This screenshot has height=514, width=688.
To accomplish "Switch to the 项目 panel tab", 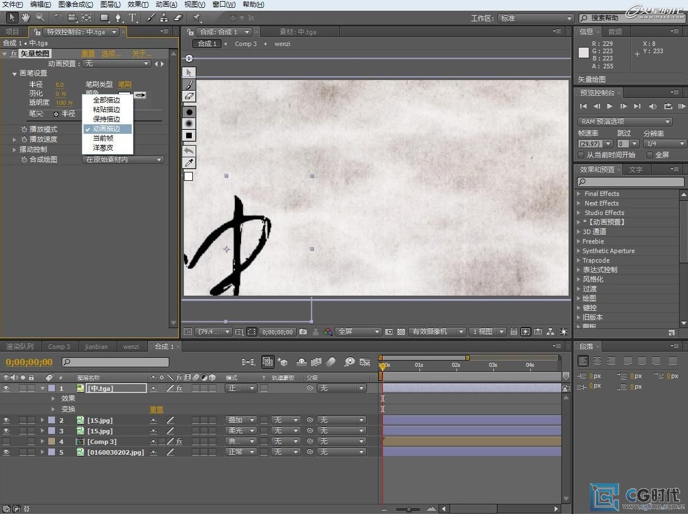I will tap(12, 32).
